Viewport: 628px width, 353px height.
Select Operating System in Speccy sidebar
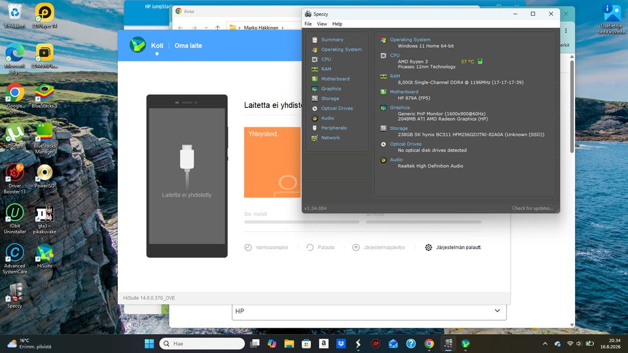341,50
